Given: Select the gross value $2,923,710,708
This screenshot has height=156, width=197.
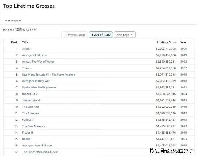Looking at the screenshot, I should 166,49.
